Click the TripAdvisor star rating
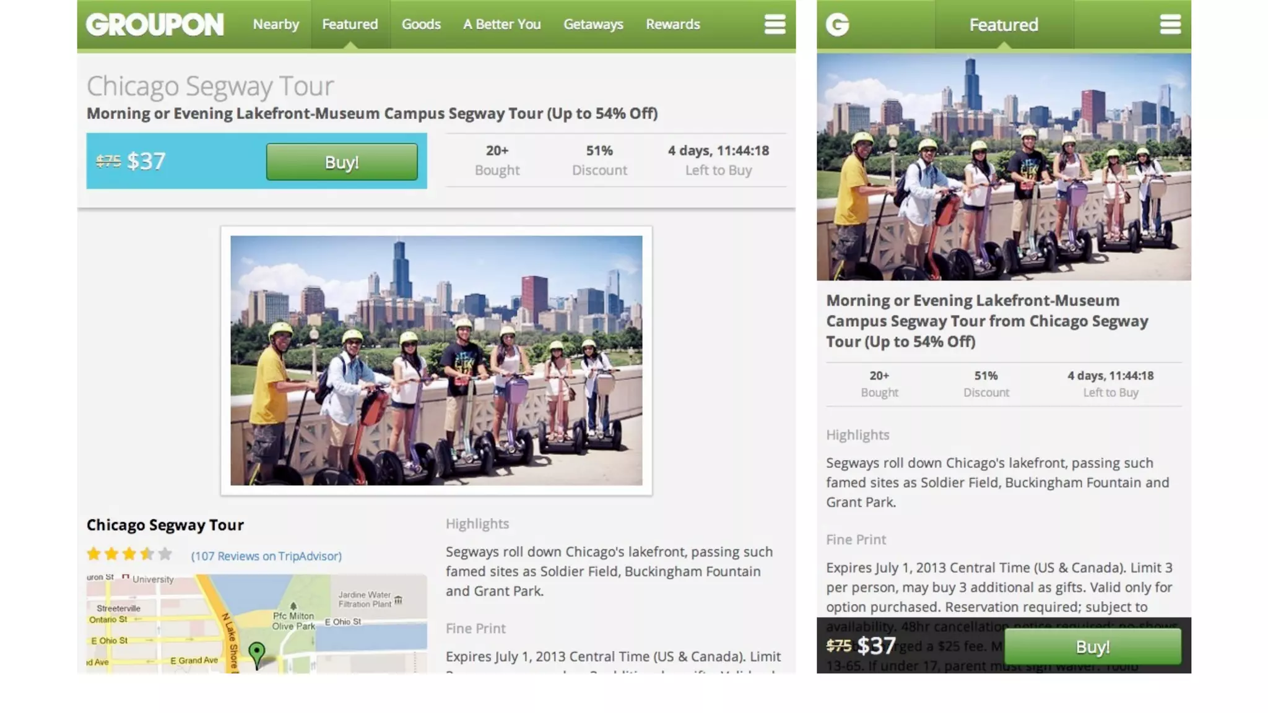1268x713 pixels. coord(129,554)
